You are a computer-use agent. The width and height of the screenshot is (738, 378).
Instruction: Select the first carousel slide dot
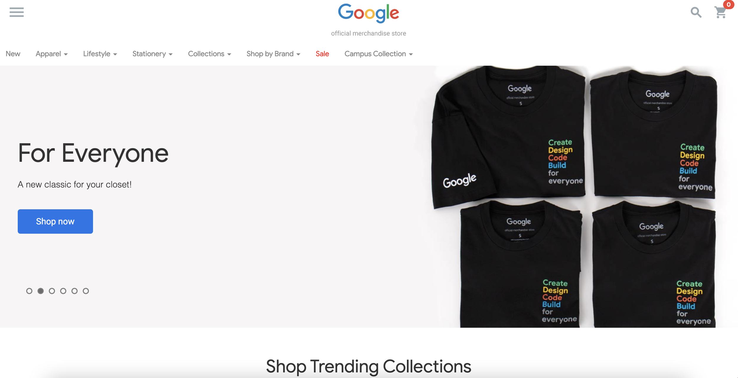(x=29, y=291)
